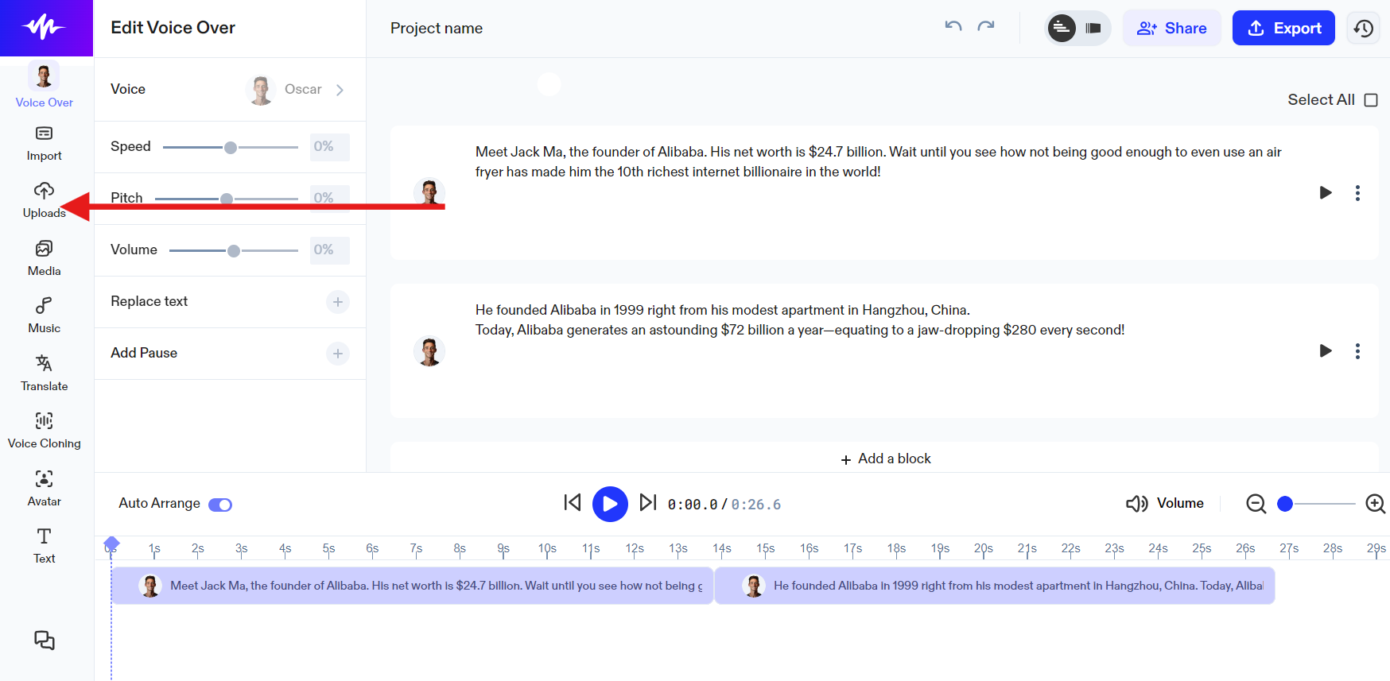Select the Meet Jack Ma timeline clip
This screenshot has height=681, width=1390.
(412, 586)
